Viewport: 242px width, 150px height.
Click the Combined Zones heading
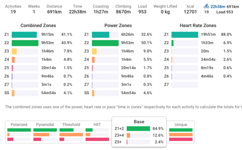(38, 26)
